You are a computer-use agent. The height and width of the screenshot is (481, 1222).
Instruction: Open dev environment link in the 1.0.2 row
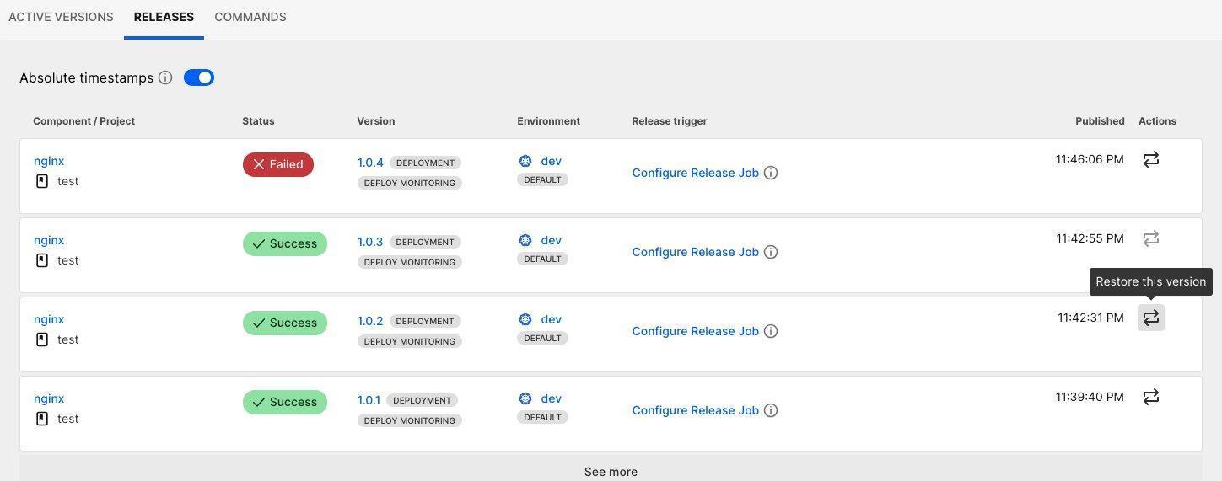click(x=551, y=319)
